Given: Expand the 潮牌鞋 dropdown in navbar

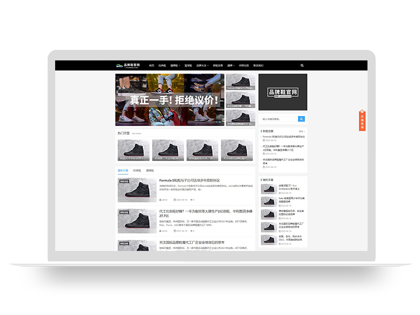Looking at the screenshot, I should (x=175, y=66).
